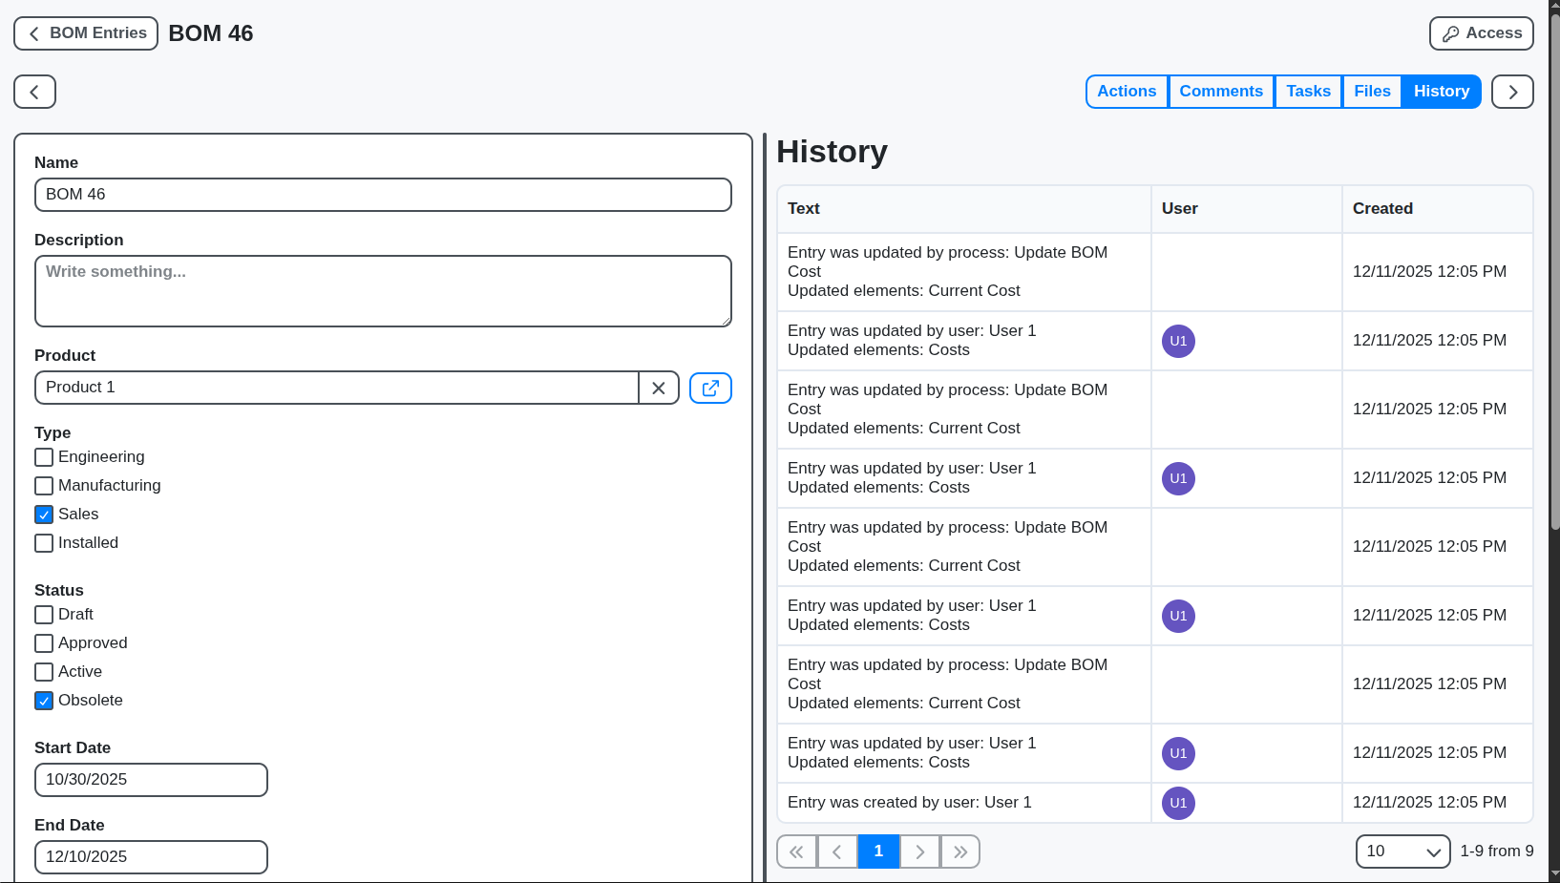Click the next page arrow in History pagination
The height and width of the screenshot is (883, 1560).
click(919, 851)
